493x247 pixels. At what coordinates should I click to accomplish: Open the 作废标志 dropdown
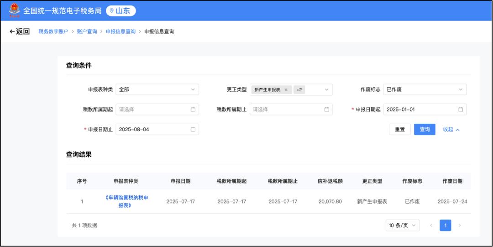425,90
